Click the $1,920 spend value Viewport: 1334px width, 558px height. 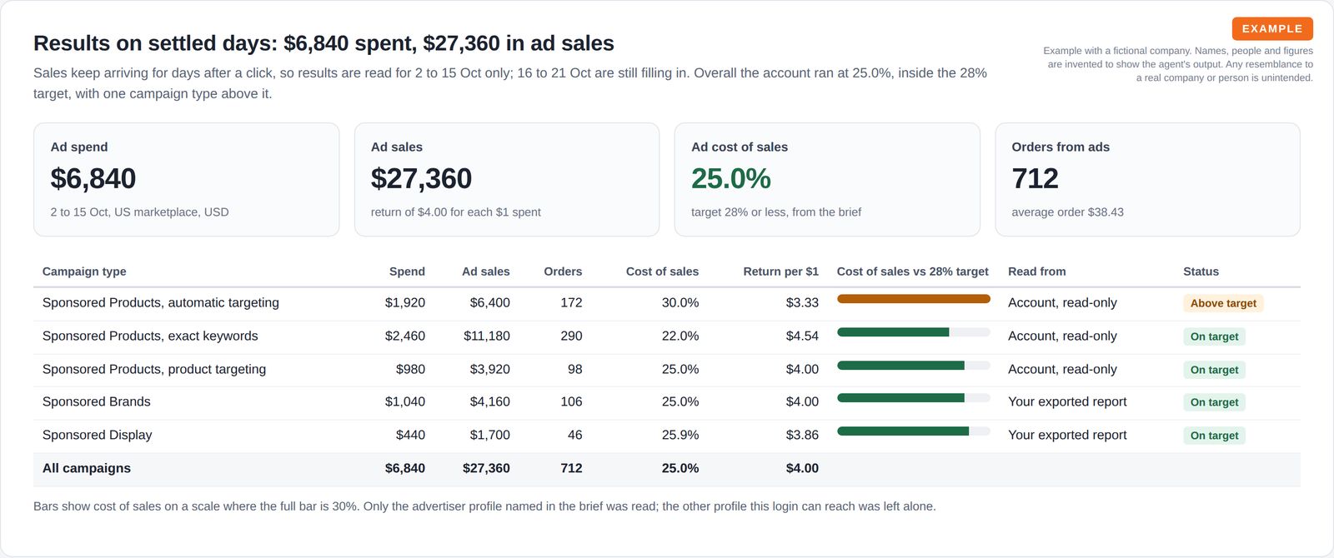[405, 302]
